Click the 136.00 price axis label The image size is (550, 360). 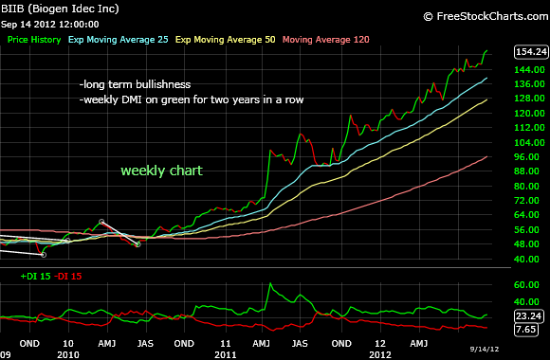click(529, 84)
